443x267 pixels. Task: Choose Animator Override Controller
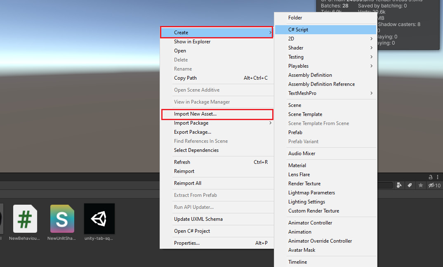tap(325, 241)
